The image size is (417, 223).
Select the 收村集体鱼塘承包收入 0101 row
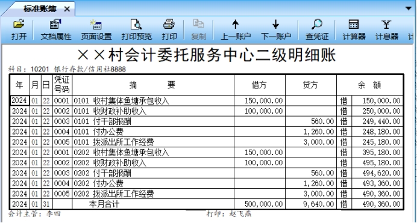tap(207, 101)
